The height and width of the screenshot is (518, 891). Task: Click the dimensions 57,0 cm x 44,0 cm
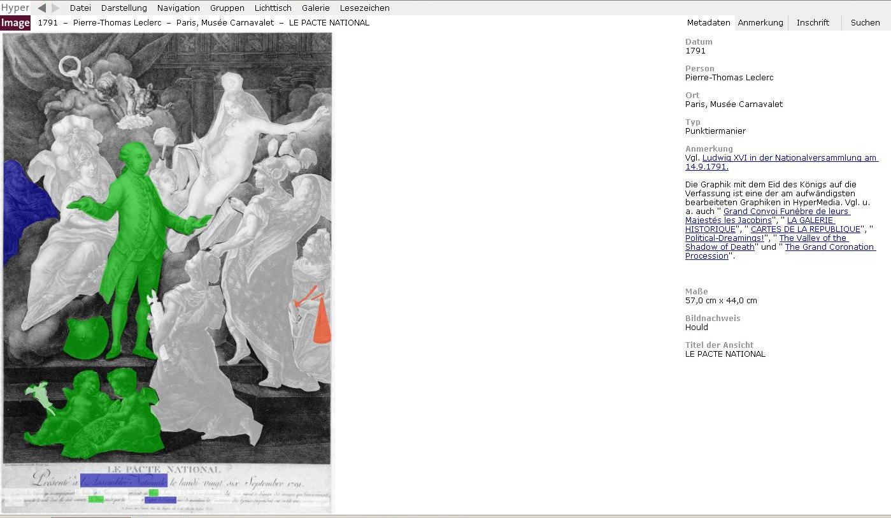pyautogui.click(x=721, y=300)
